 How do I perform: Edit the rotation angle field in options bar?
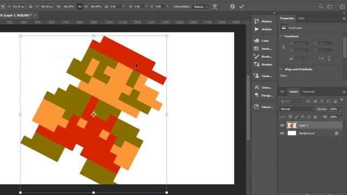pos(115,6)
